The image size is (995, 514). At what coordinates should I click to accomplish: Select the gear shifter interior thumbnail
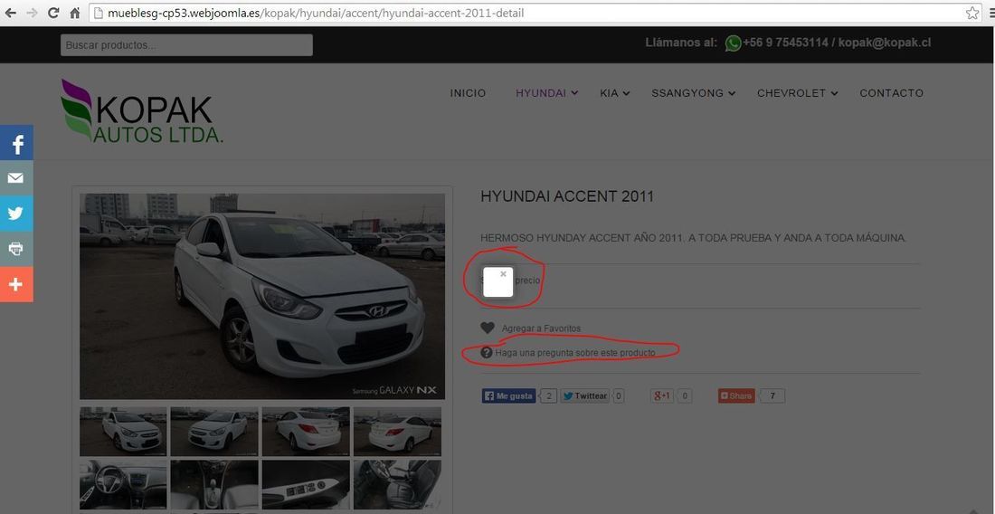214,485
